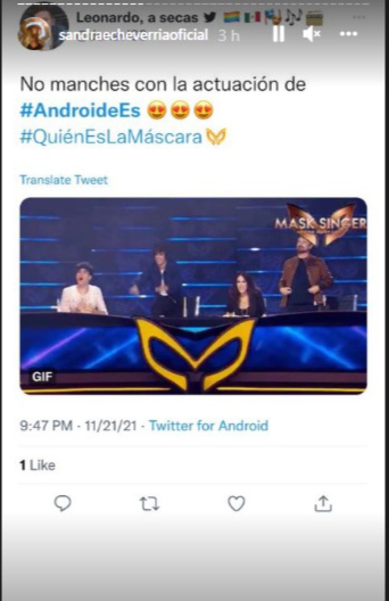
Task: Click the GIF badge on the media
Action: (42, 377)
